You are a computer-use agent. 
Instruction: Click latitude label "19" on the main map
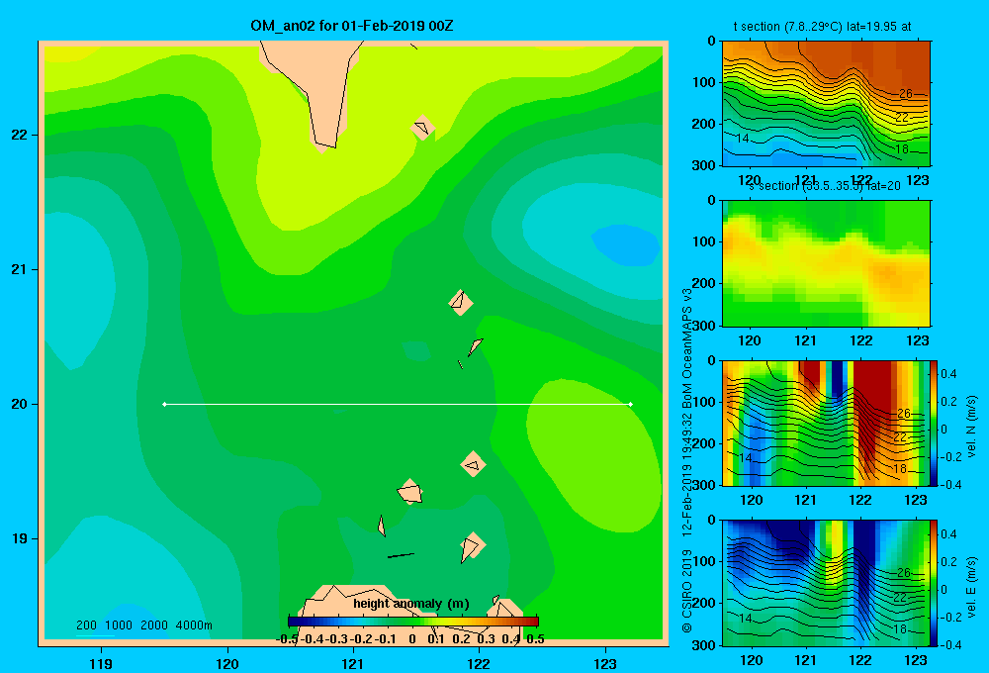[x=20, y=538]
